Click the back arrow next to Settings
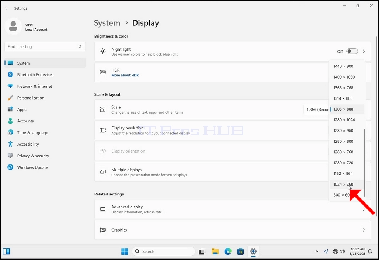The height and width of the screenshot is (260, 379). tap(7, 8)
